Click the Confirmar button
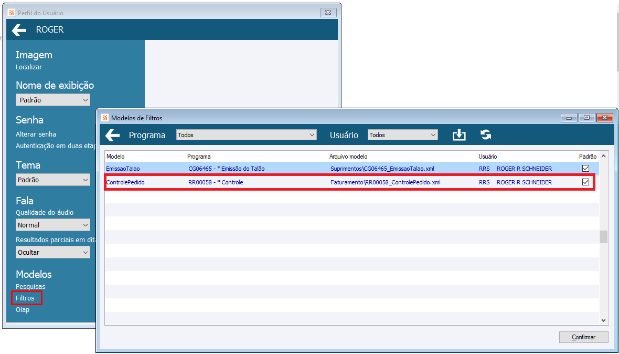Screen dimensions: 619x354 coord(583,337)
